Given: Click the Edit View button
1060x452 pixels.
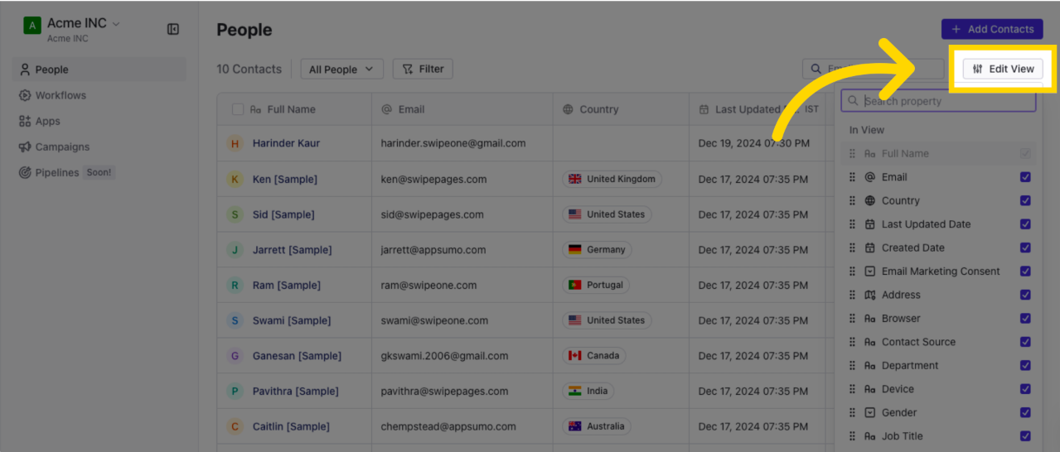Looking at the screenshot, I should [x=1003, y=69].
